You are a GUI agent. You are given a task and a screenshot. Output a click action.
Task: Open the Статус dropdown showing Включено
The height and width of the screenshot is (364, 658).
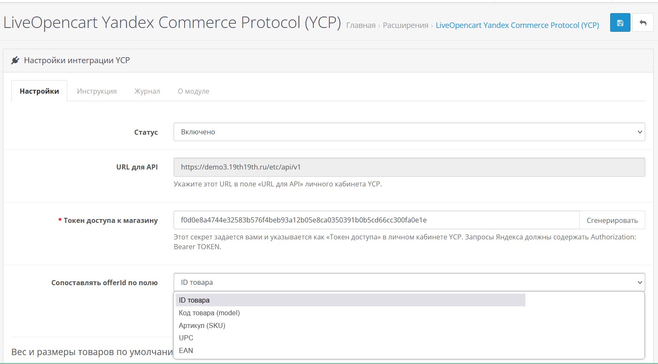[409, 132]
